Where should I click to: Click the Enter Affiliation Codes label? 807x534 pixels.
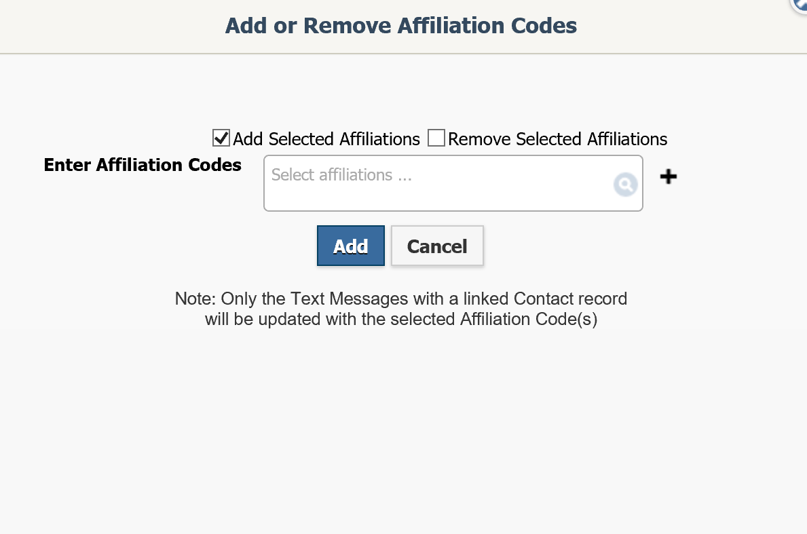click(x=142, y=165)
